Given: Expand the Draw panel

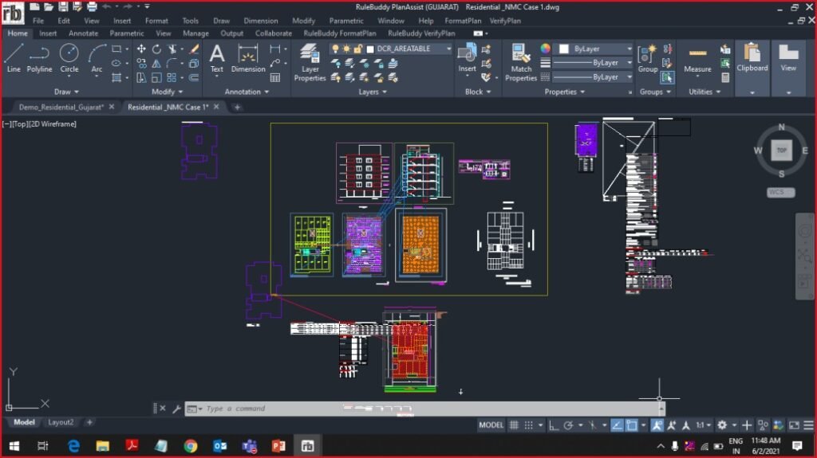Looking at the screenshot, I should pos(66,92).
